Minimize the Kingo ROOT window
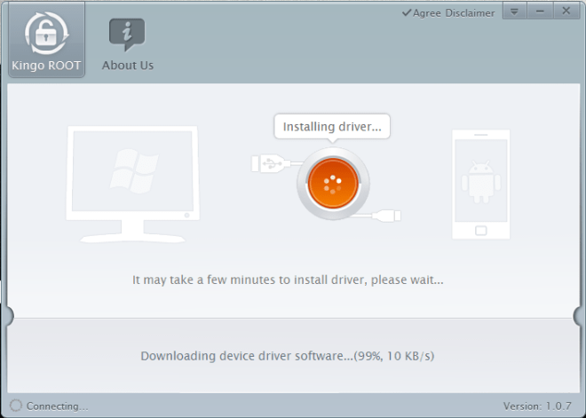This screenshot has height=418, width=586. [540, 12]
